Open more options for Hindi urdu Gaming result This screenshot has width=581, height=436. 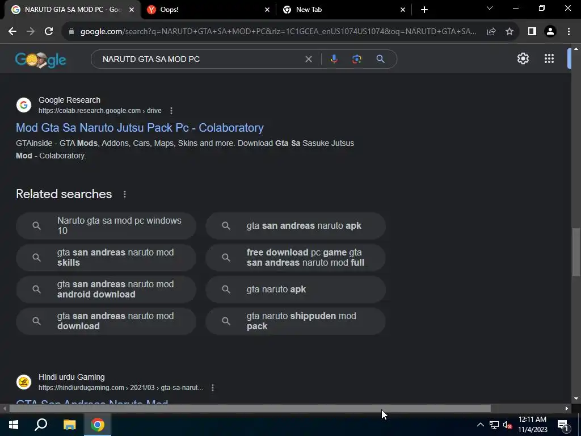point(213,388)
